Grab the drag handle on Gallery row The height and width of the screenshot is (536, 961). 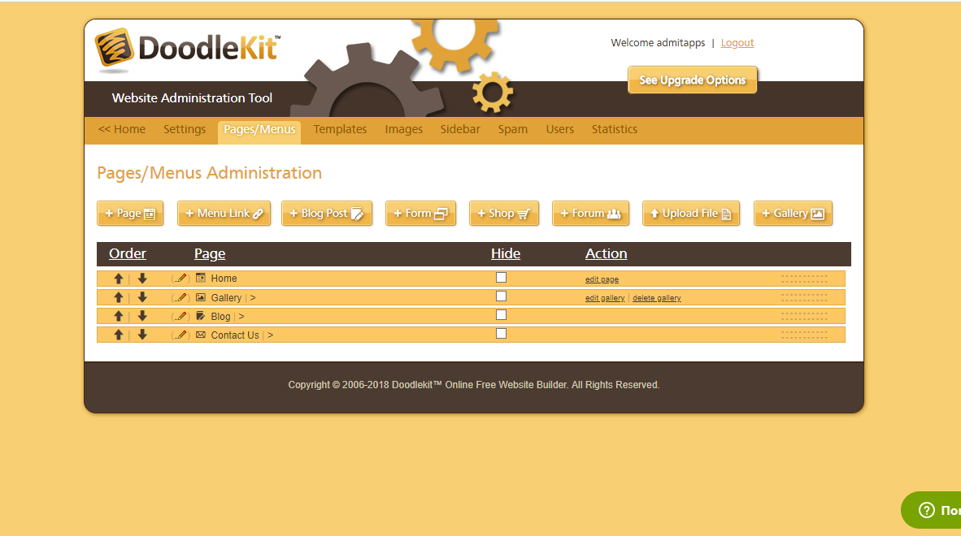point(804,297)
